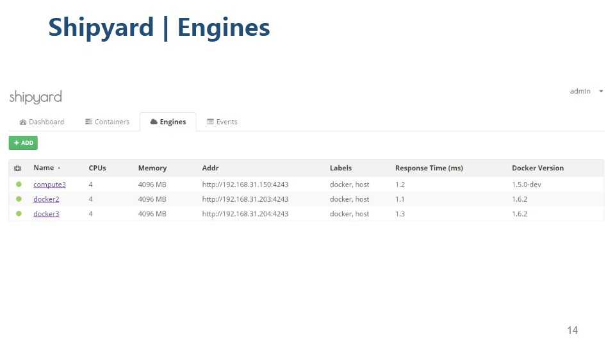
Task: Click the Containers tab list icon
Action: (88, 122)
